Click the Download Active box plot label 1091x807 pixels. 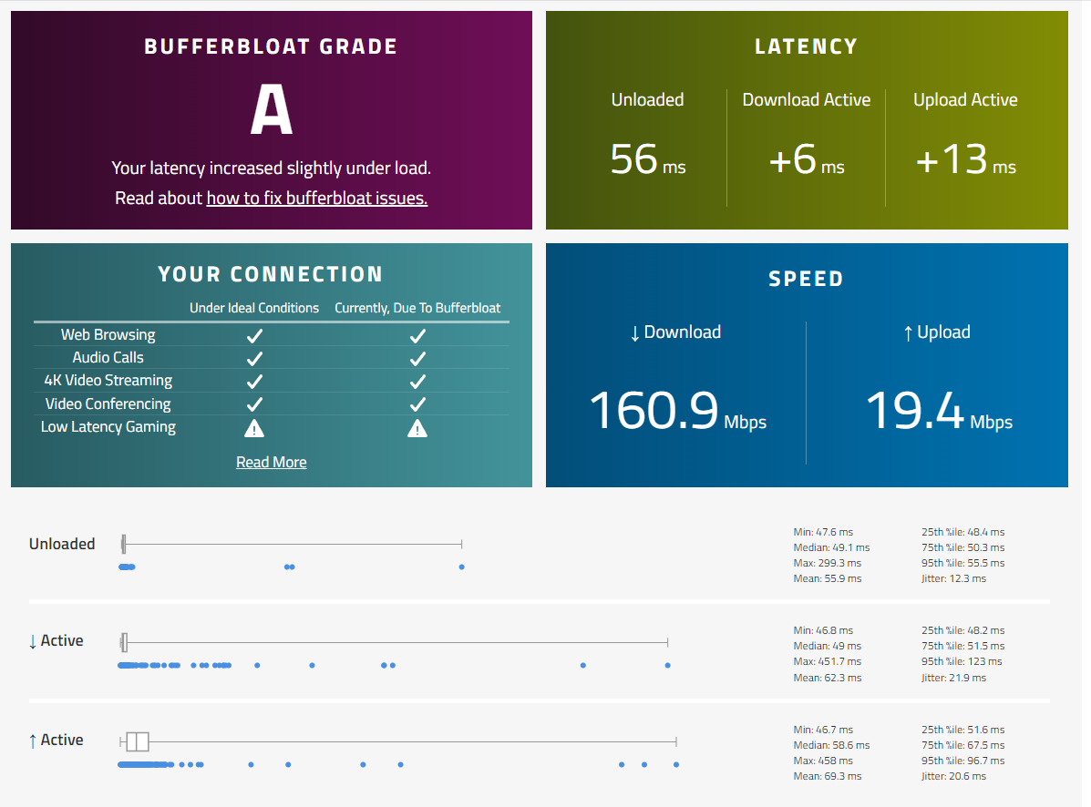56,641
